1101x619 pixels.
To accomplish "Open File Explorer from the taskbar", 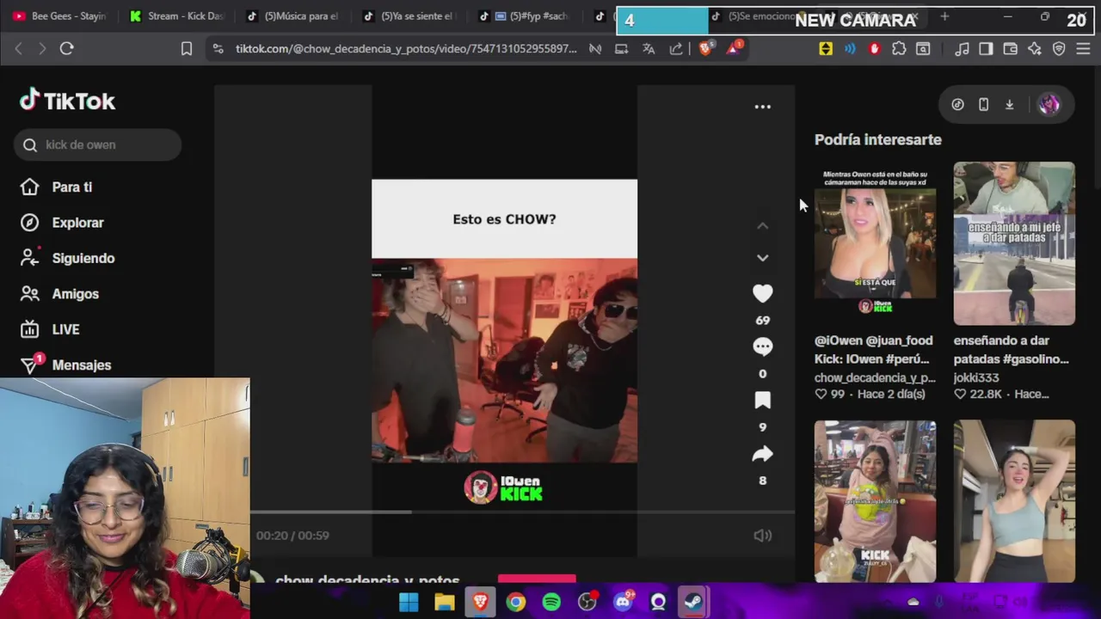I will [x=445, y=602].
